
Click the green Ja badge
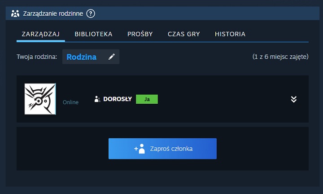pos(147,99)
